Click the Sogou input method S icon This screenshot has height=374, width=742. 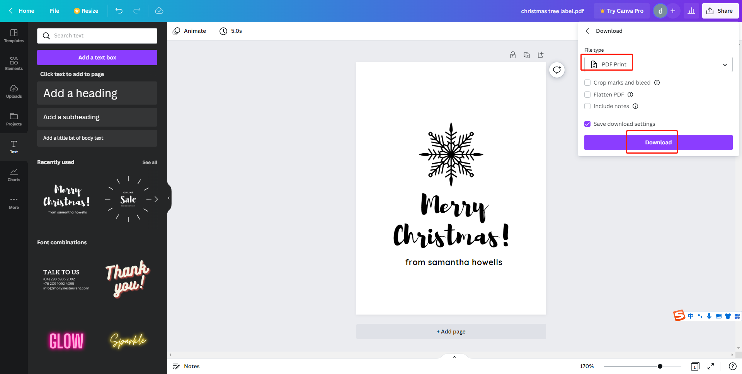(679, 316)
